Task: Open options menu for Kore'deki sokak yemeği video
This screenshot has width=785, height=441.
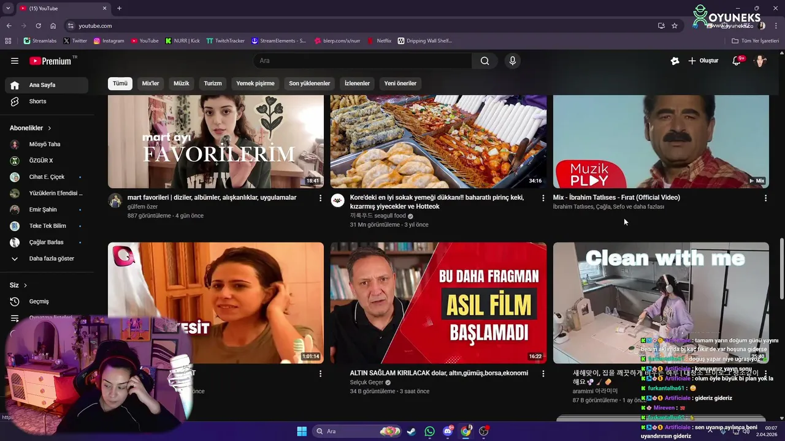Action: (543, 198)
